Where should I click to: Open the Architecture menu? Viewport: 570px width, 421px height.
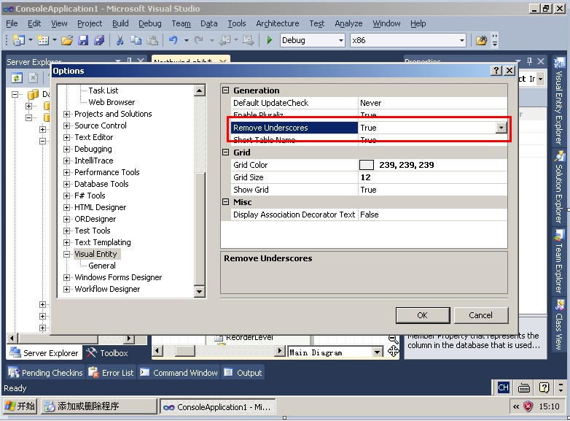click(278, 23)
